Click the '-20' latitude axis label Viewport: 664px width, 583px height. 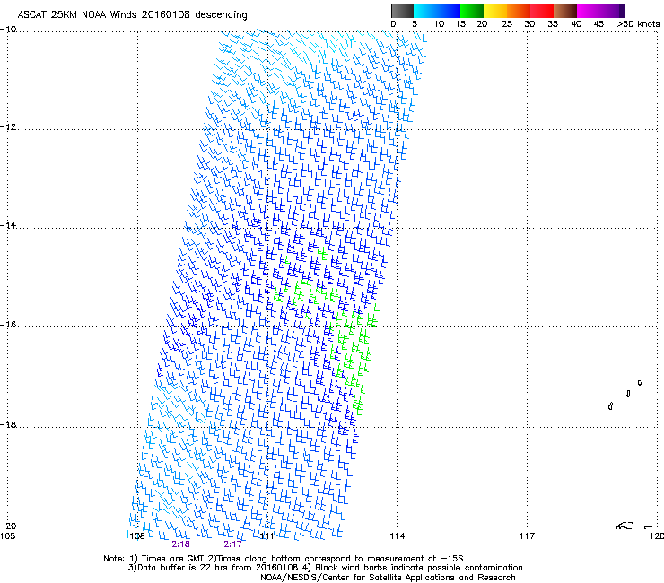8,526
